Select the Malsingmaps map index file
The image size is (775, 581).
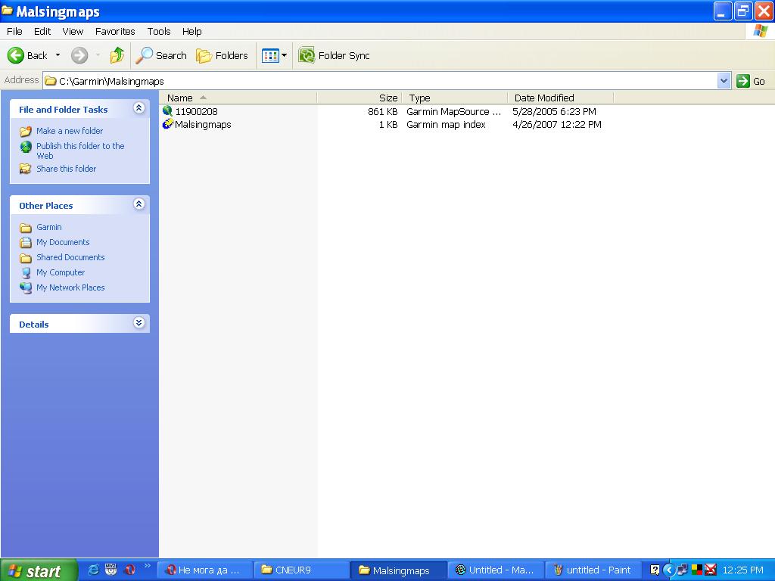pyautogui.click(x=202, y=125)
